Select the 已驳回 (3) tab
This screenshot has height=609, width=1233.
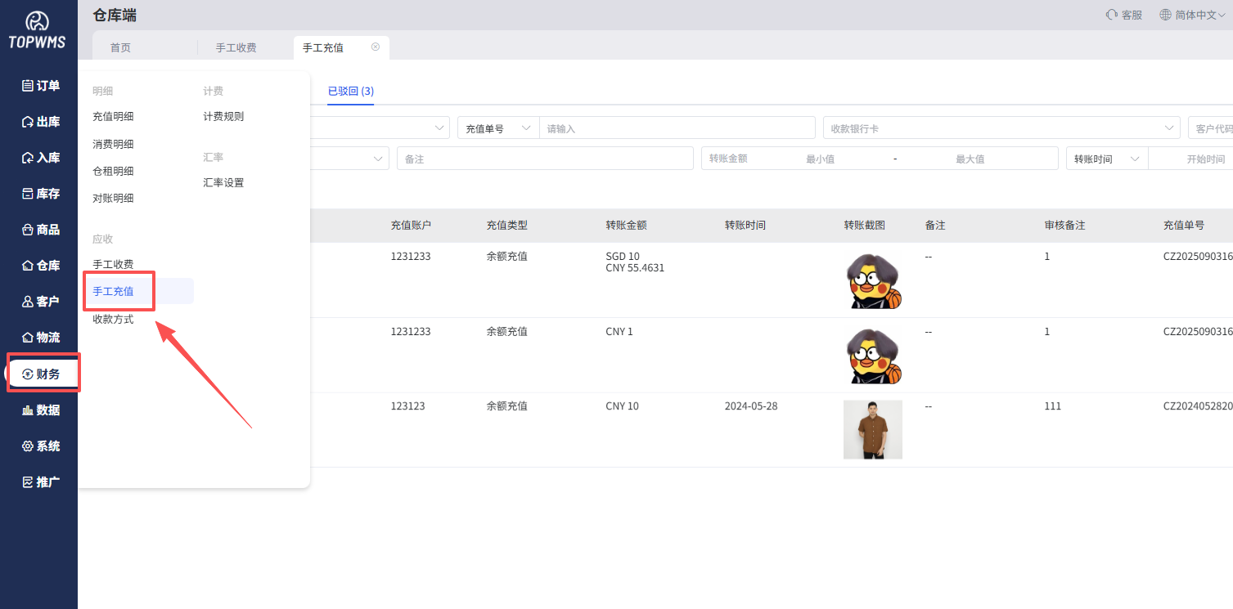[x=349, y=92]
